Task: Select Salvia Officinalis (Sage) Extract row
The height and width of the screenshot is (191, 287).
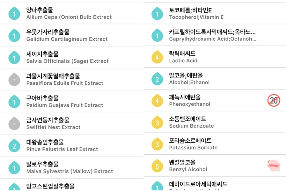Action: coord(72,57)
